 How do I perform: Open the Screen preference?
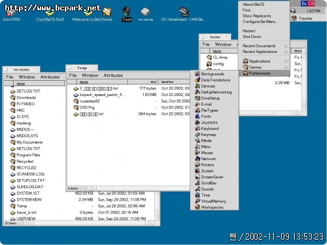coord(215,171)
